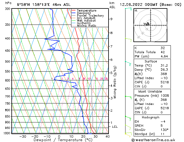Click the StmDir value 130°
This screenshot has height=142, width=184.
pyautogui.click(x=164, y=130)
